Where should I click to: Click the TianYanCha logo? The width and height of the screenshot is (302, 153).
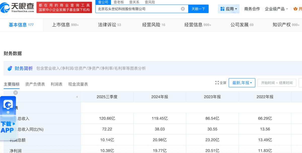coord(17,8)
